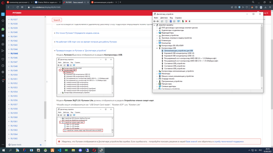Click Forward arrow in Device Manager toolbar
Viewport: 273px width, 153px height.
tap(158, 21)
